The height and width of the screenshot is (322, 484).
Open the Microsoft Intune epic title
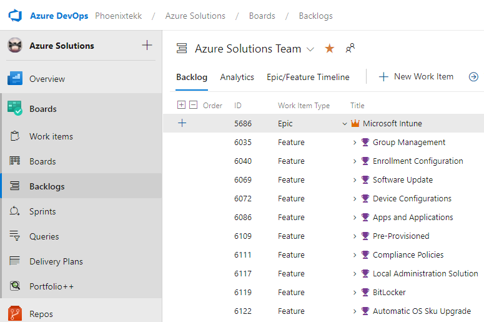pyautogui.click(x=392, y=123)
